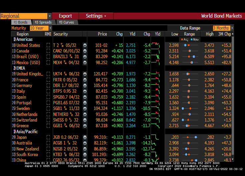The image size is (245, 176).
Task: Open the action icon beside GGB1 ¾ 06/32
Action: pos(85,126)
